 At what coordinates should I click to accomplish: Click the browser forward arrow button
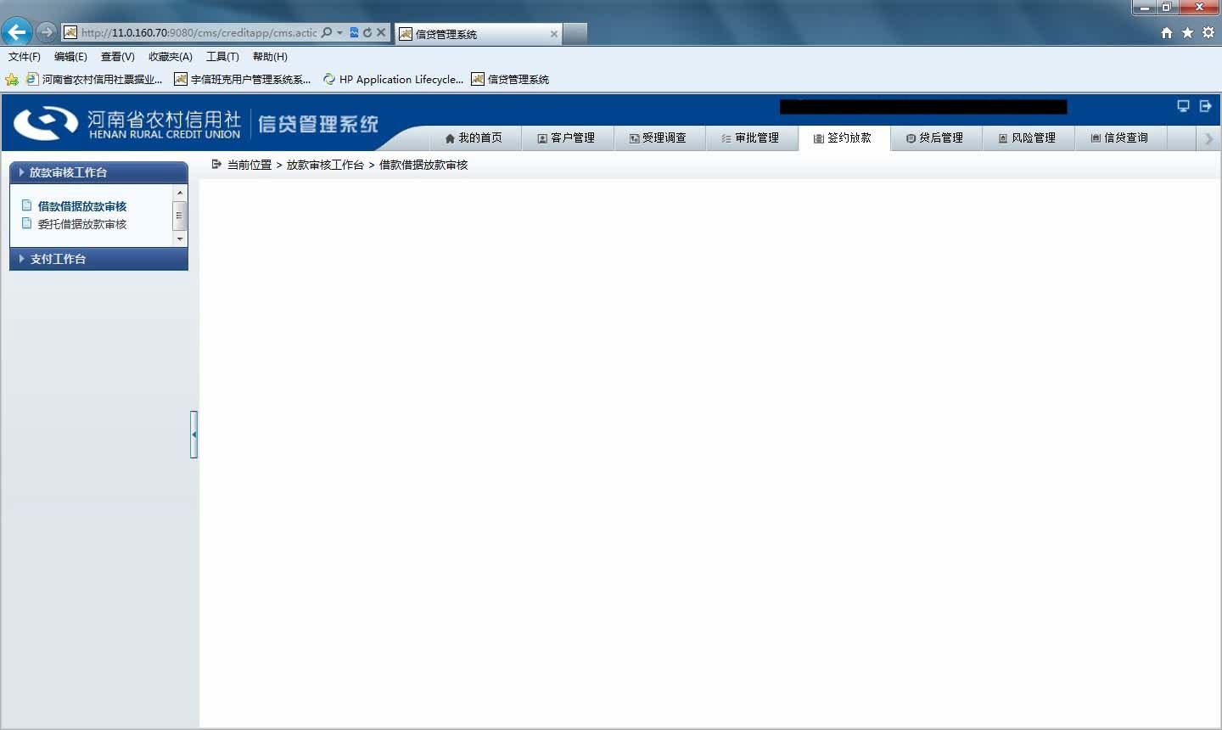46,32
